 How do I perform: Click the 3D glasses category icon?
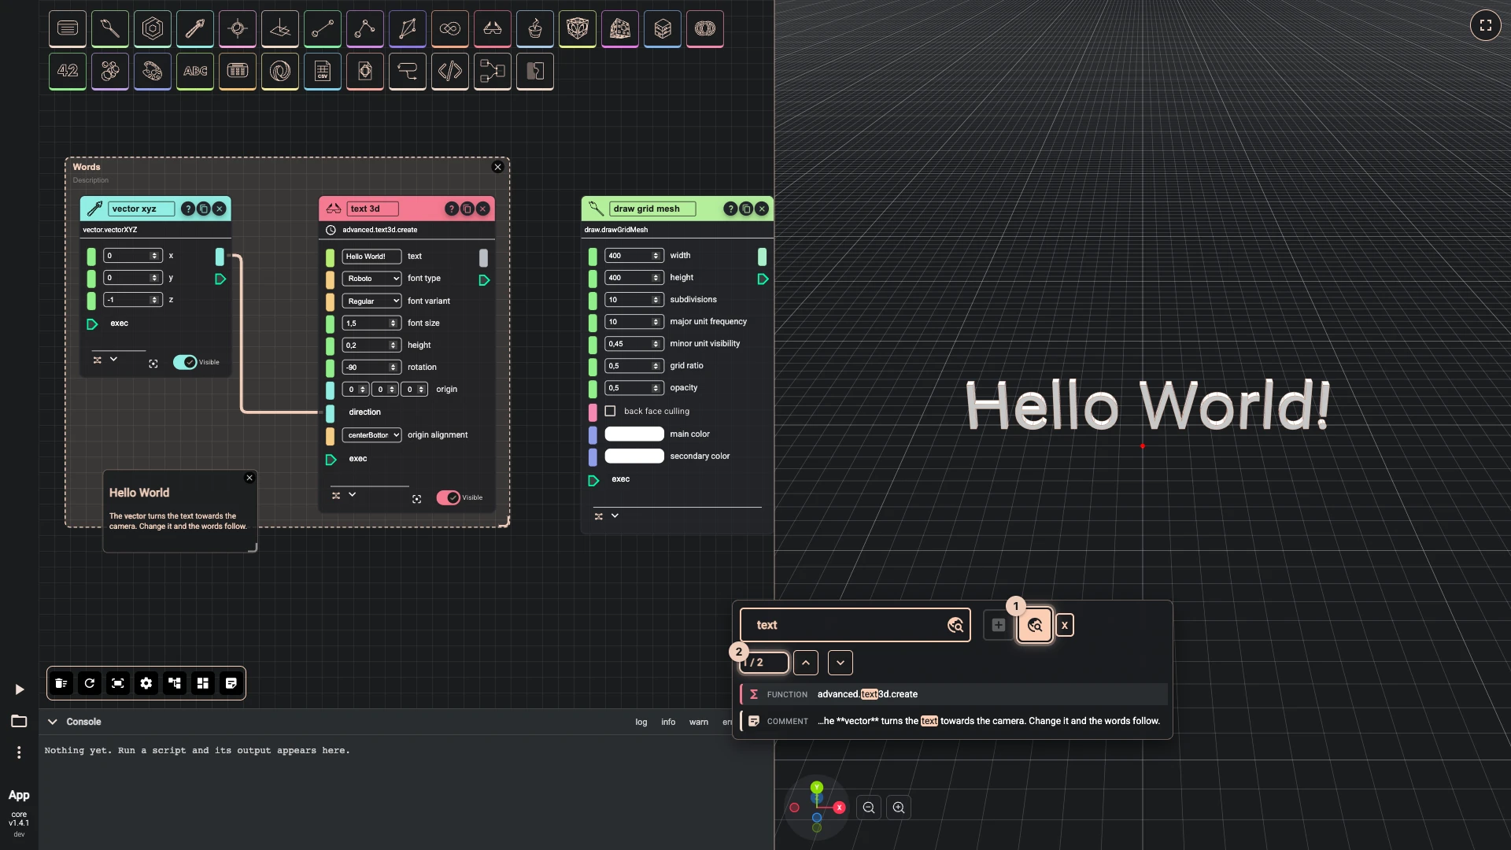point(493,29)
